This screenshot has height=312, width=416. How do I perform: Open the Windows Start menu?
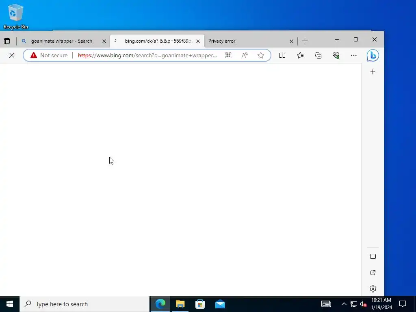point(10,304)
